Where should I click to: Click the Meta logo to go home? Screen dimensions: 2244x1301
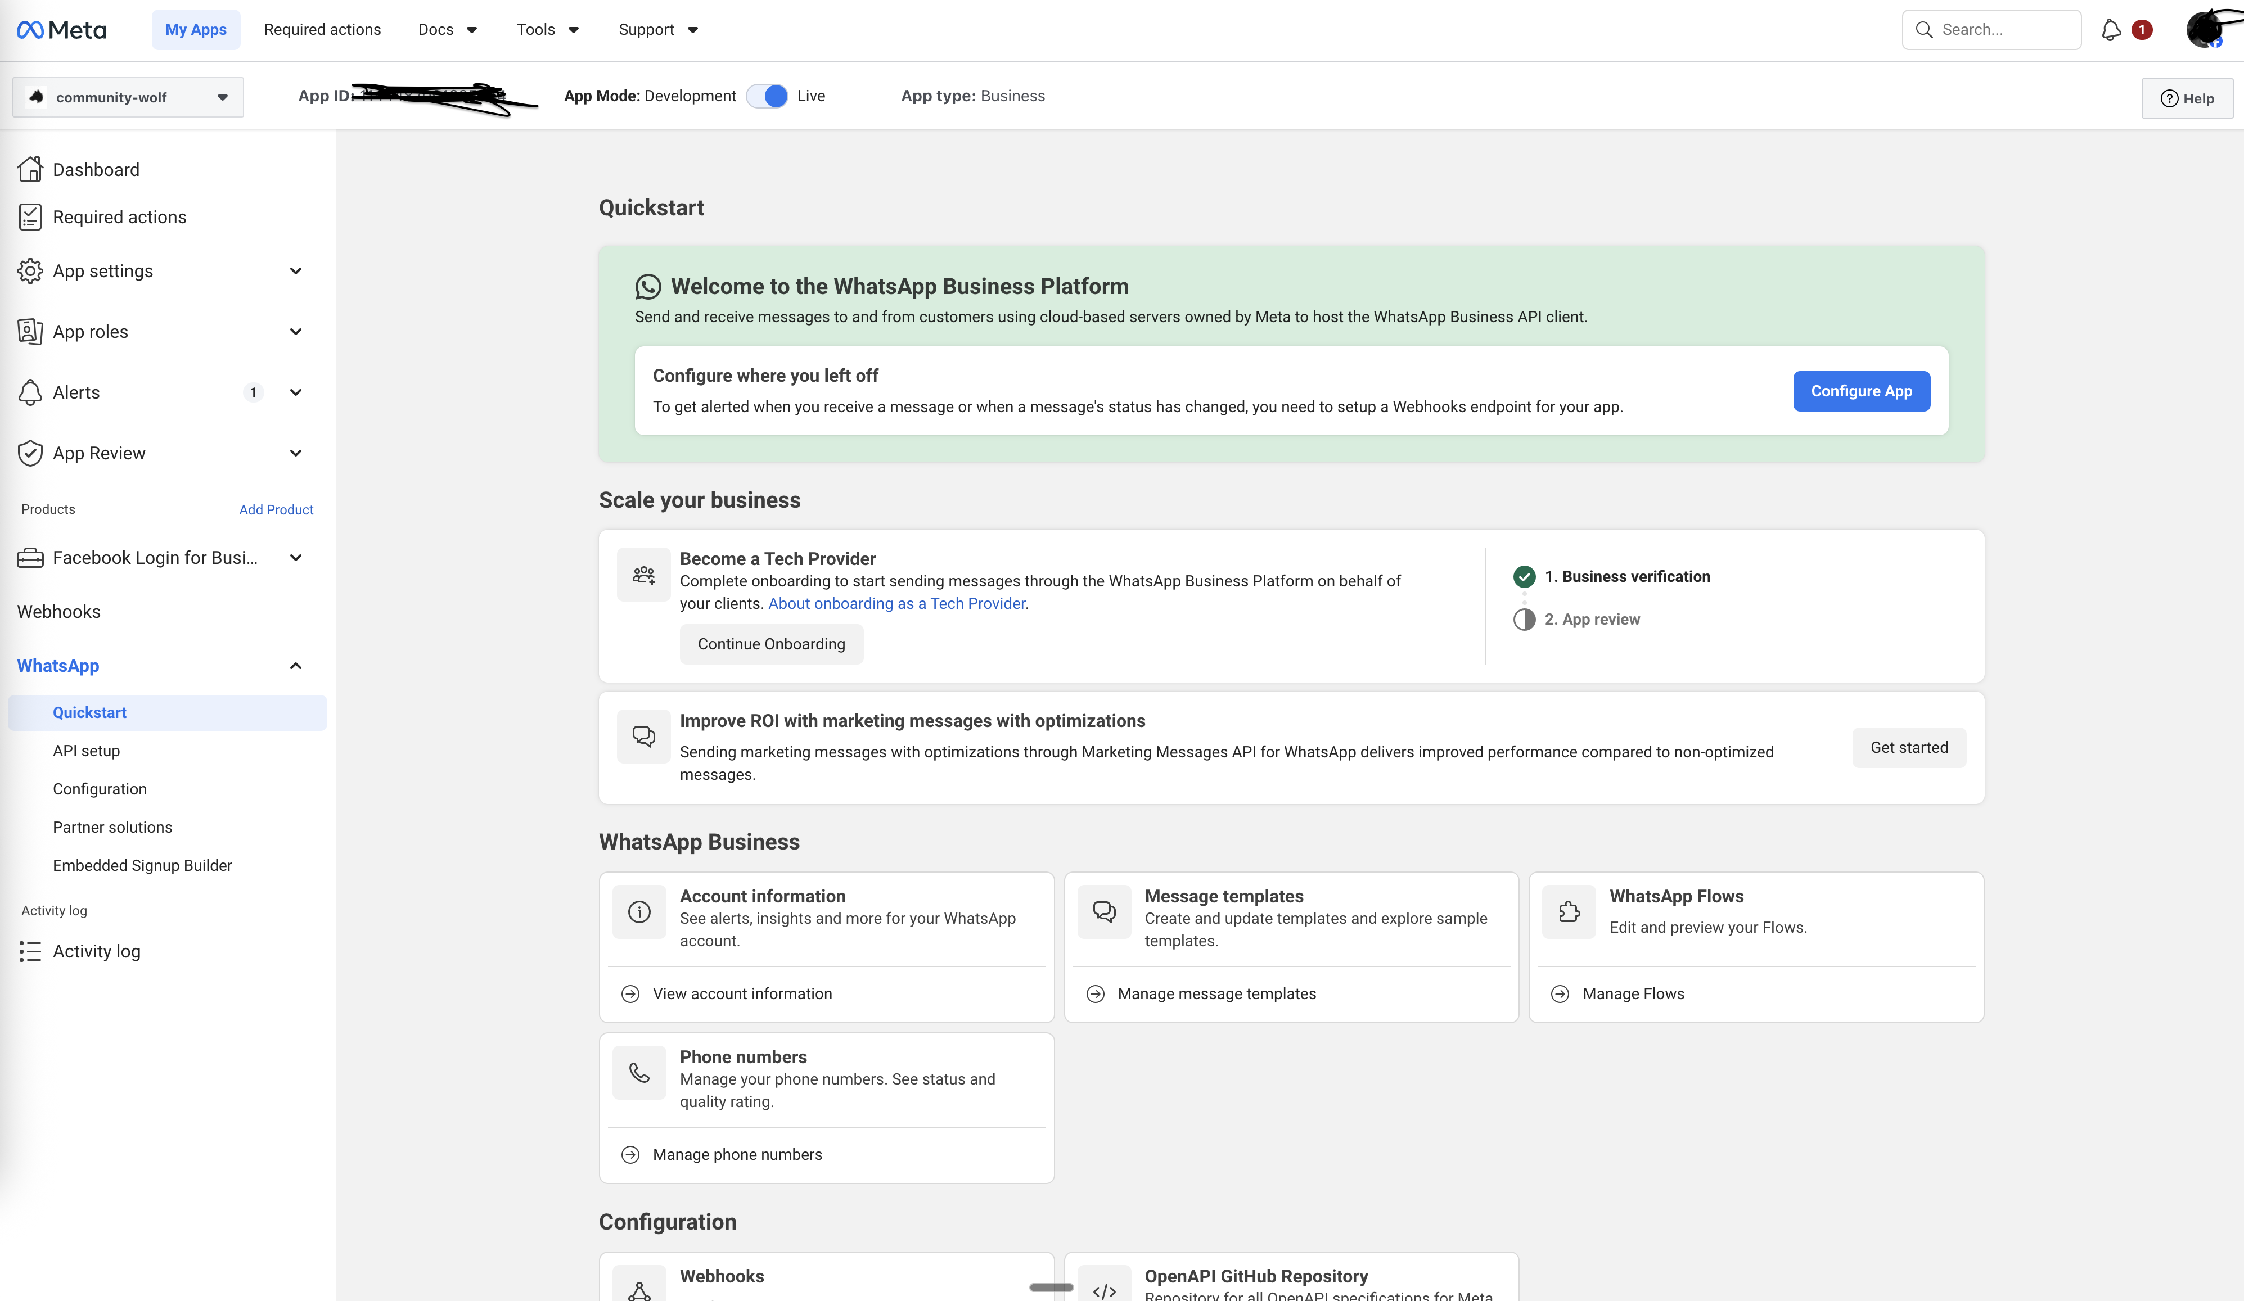[x=61, y=29]
